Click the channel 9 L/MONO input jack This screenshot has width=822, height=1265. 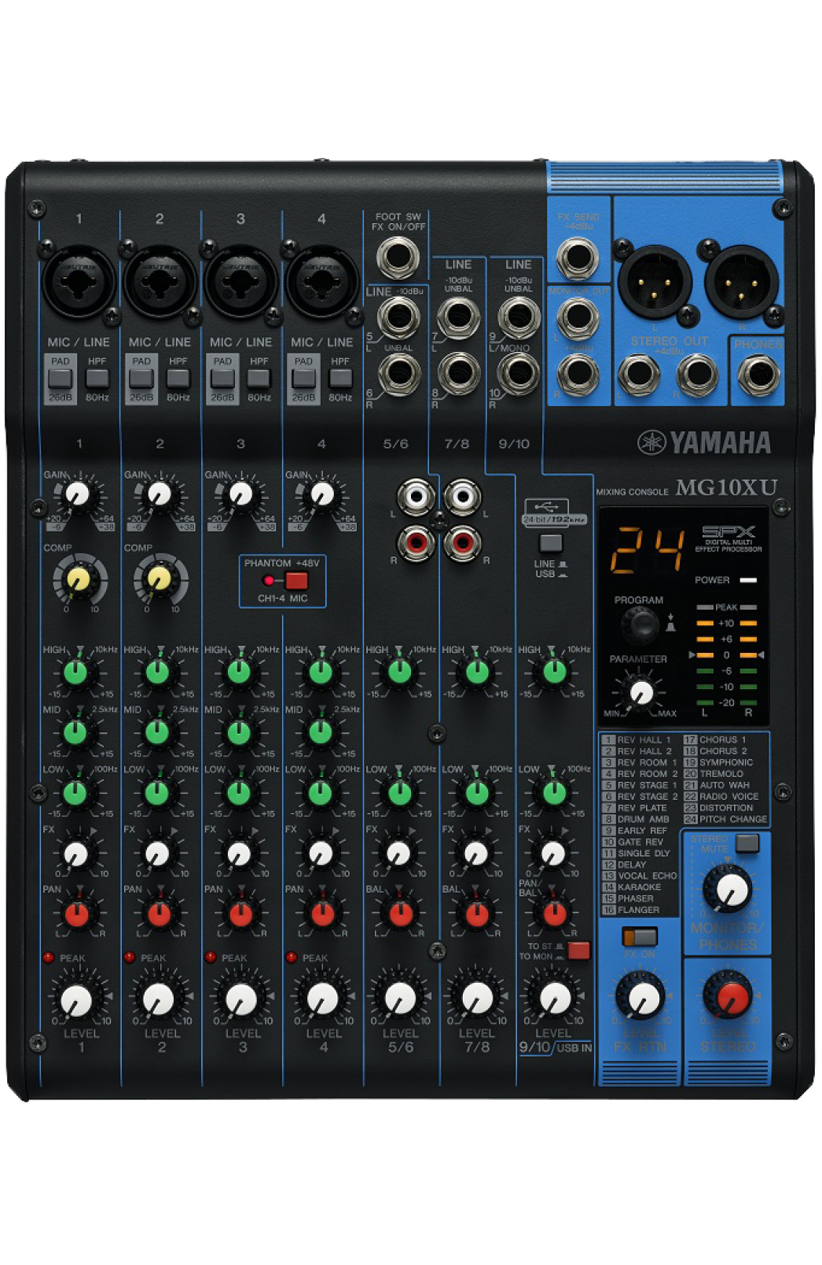(x=519, y=317)
